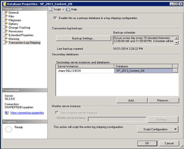Click the Filegroups page icon
184x149 pixels.
click(5, 20)
